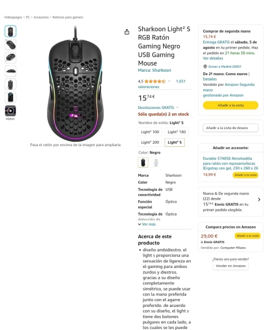Open the videos thumbnail with play icon
This screenshot has height=330, width=268.
pos(10,111)
